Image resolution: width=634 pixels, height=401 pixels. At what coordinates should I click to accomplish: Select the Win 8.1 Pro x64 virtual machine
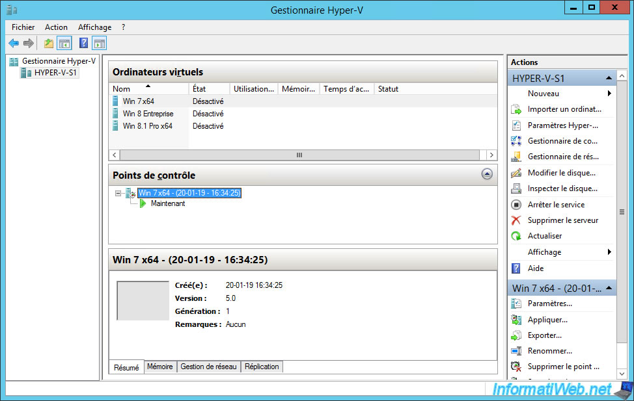tap(303, 126)
